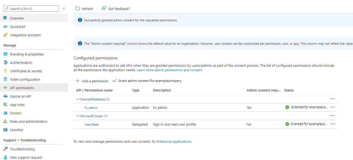Click the Manifest document icon
Screen dimensions: 353x160
click(x=6, y=130)
